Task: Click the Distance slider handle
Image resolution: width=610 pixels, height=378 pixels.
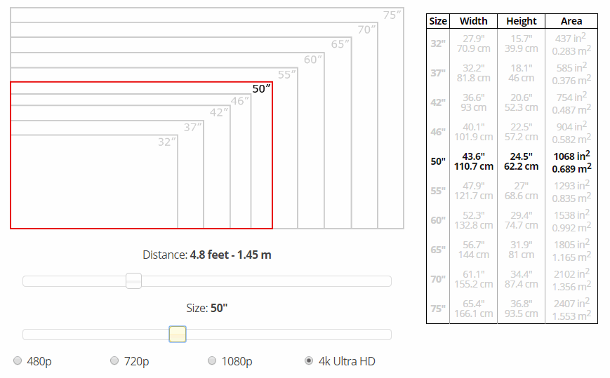Action: 133,281
